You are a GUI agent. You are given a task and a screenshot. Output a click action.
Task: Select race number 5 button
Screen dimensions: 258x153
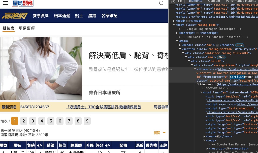click(x=51, y=121)
